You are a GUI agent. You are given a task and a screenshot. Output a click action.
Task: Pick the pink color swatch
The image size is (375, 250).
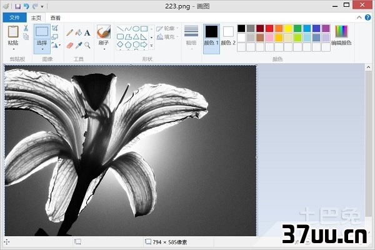(x=269, y=37)
